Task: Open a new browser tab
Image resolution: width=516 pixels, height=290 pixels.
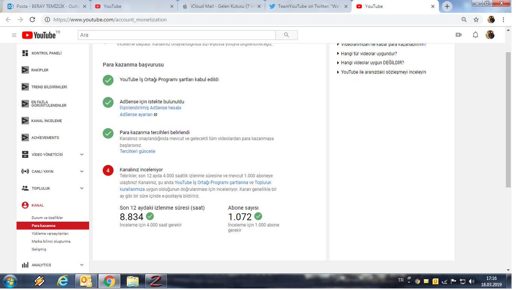Action: [447, 6]
